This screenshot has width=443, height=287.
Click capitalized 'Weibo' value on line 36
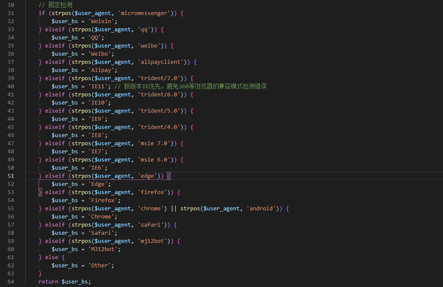99,54
